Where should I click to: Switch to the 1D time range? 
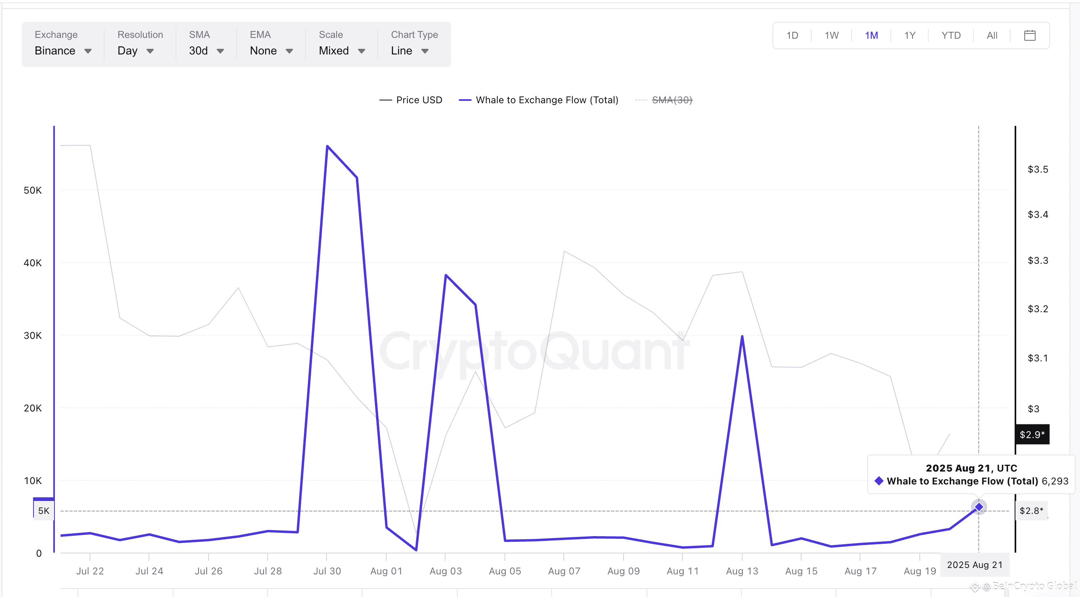point(792,35)
